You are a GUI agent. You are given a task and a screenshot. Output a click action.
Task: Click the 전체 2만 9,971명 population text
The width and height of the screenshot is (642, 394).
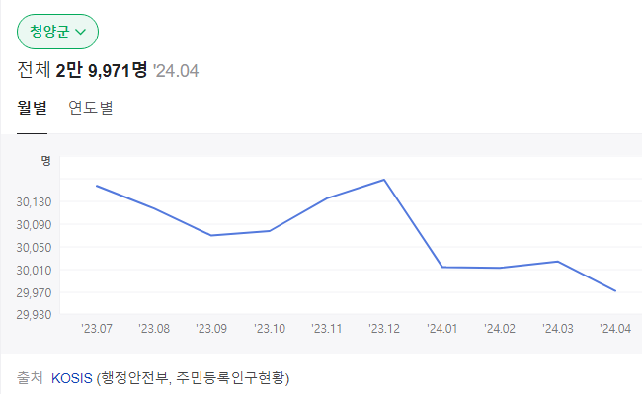[82, 70]
